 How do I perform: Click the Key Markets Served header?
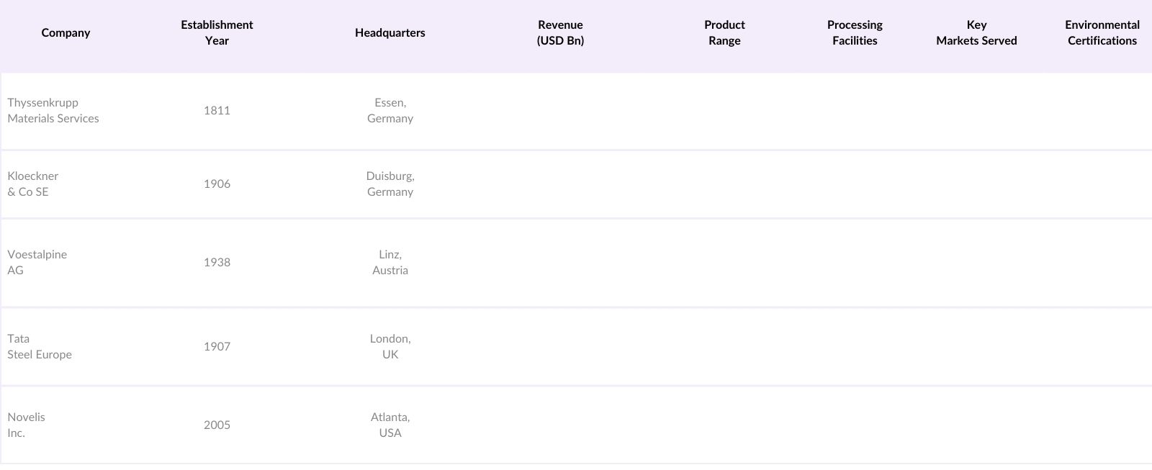(x=976, y=33)
